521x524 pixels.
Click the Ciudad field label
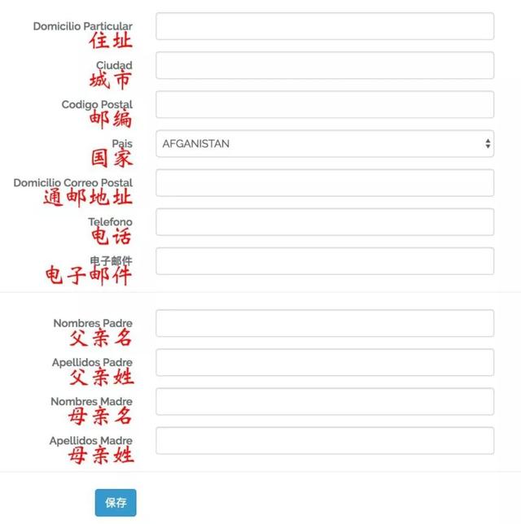tap(114, 65)
